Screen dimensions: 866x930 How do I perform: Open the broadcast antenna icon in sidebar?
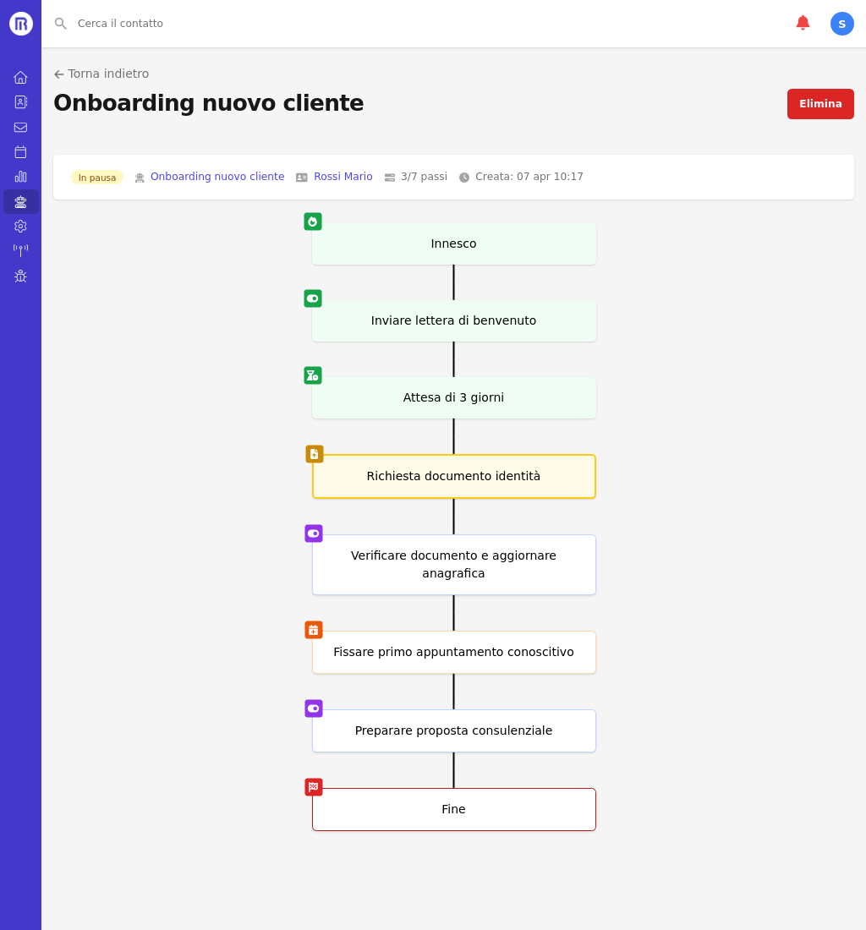pyautogui.click(x=20, y=250)
